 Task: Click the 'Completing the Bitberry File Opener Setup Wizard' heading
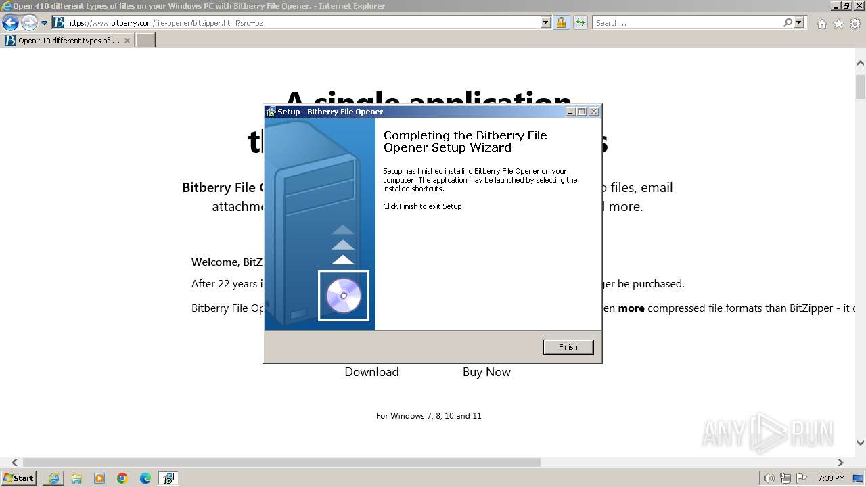(x=465, y=141)
